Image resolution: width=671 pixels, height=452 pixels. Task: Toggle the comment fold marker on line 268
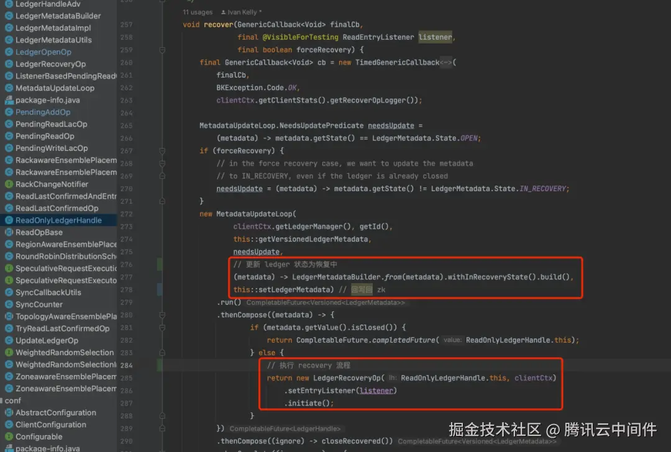click(162, 163)
